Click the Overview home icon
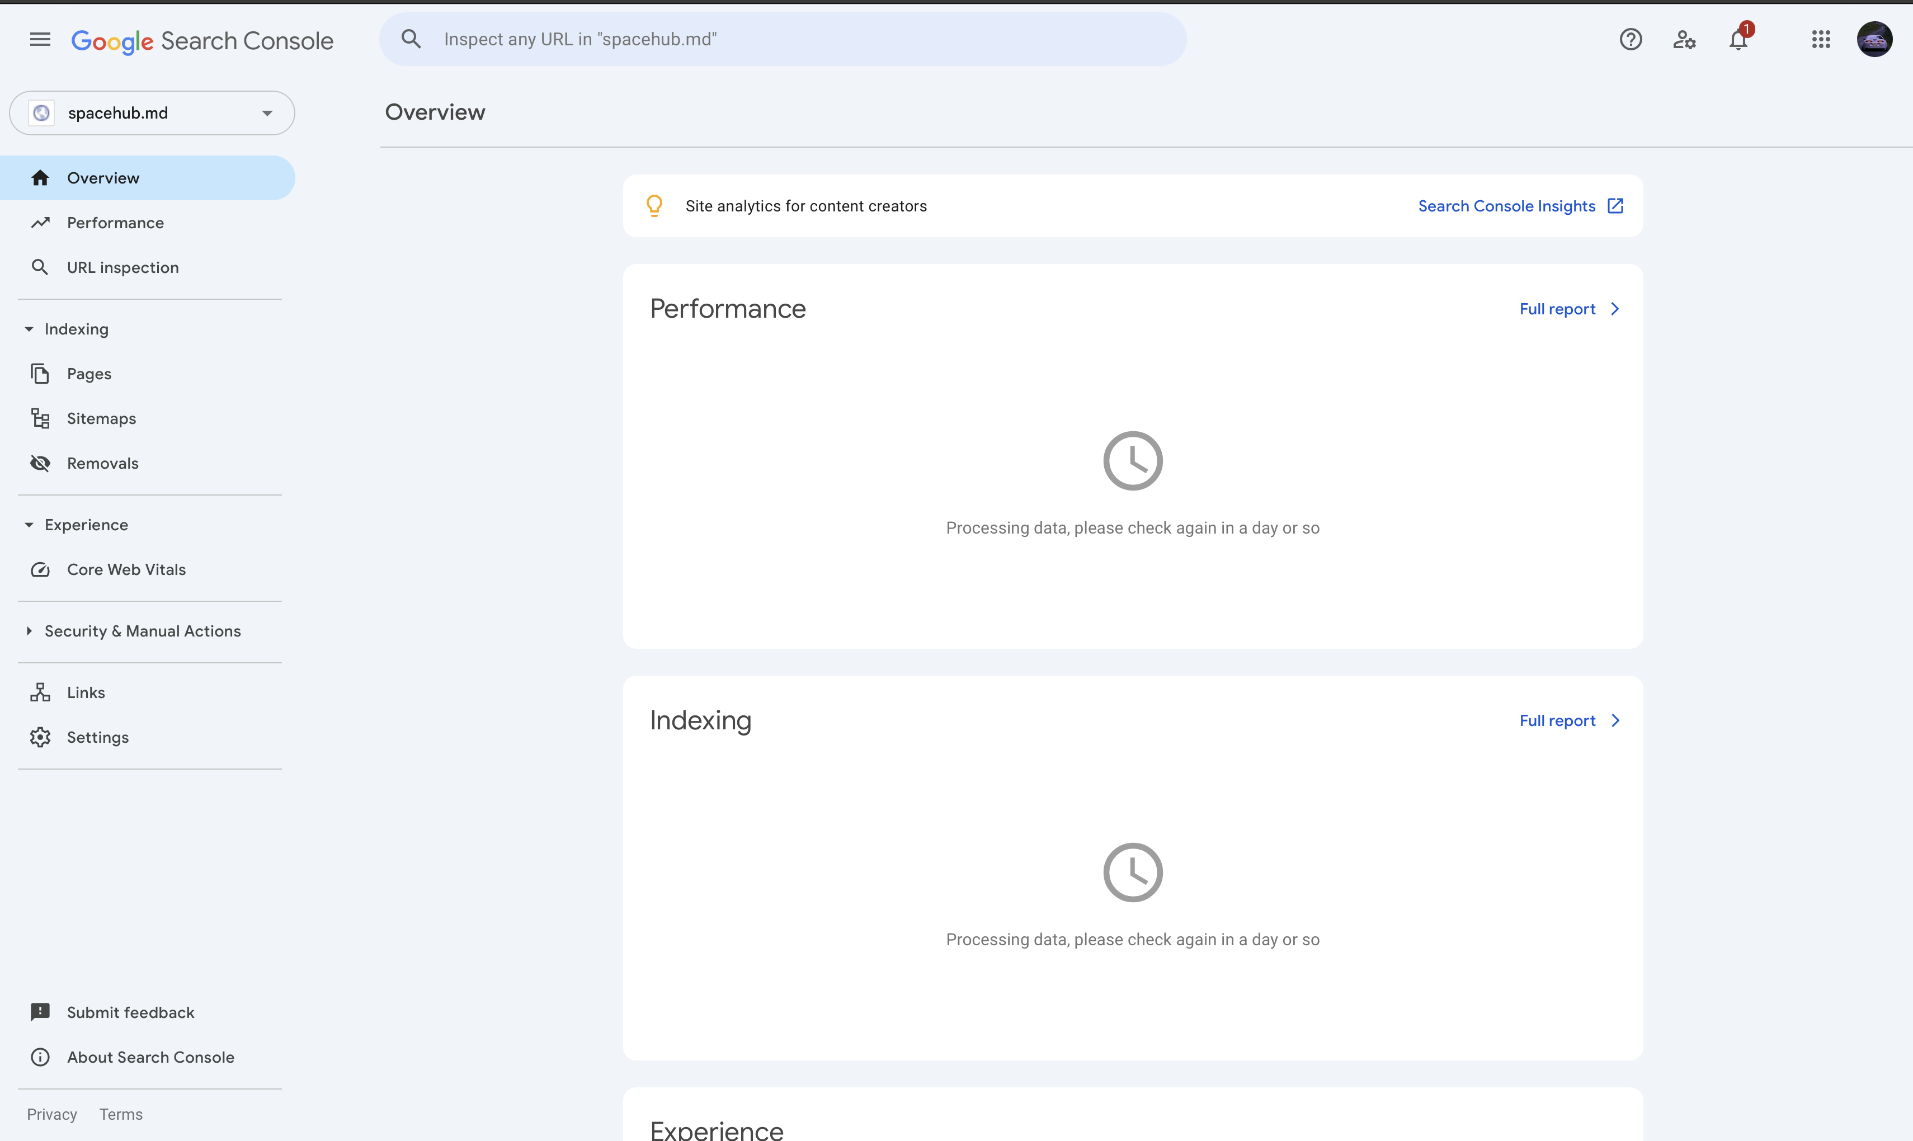The width and height of the screenshot is (1913, 1141). (x=40, y=178)
